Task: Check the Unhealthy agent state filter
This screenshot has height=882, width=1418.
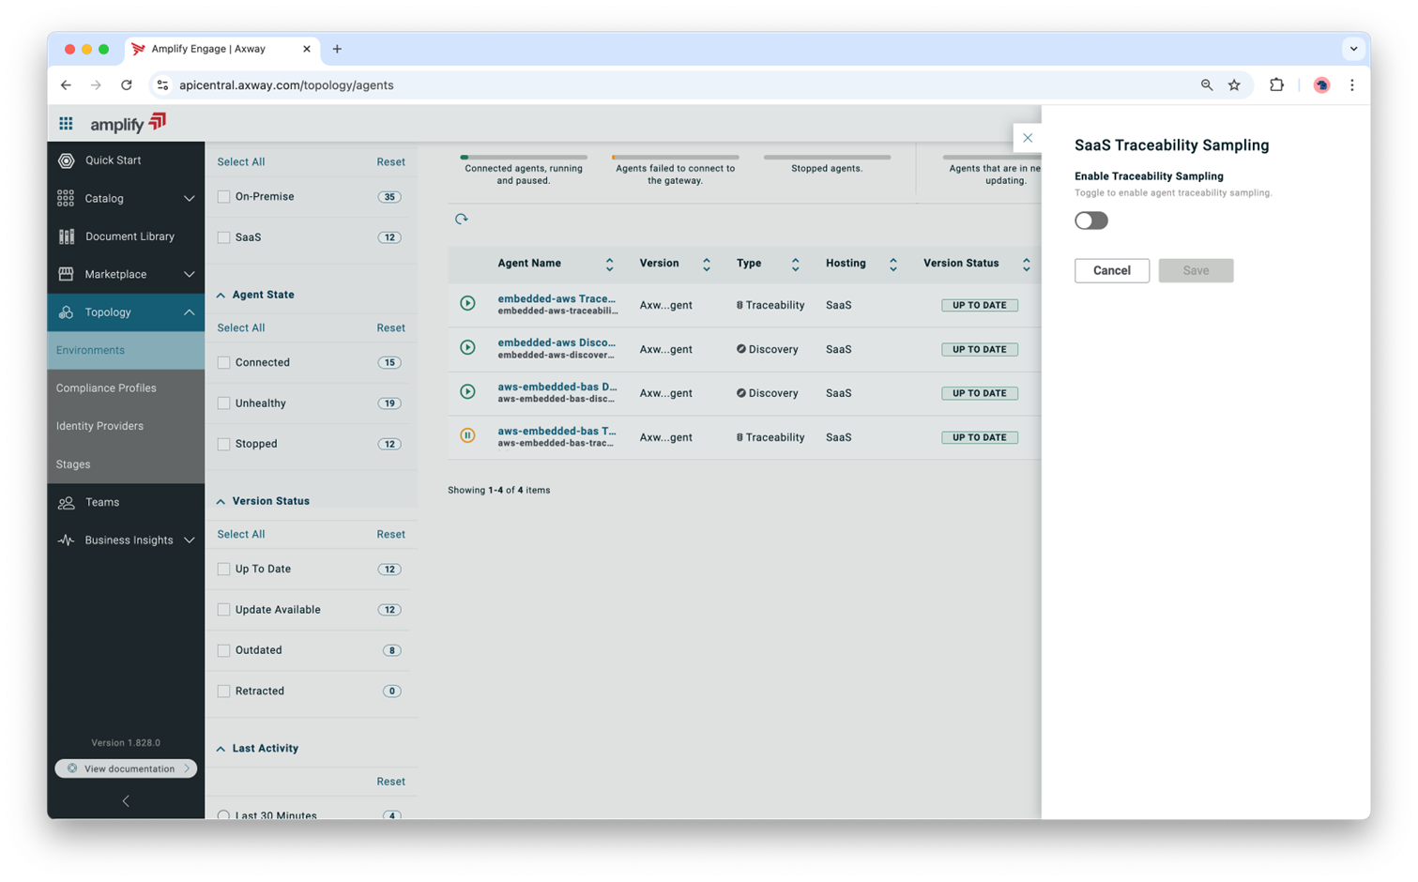Action: point(224,403)
